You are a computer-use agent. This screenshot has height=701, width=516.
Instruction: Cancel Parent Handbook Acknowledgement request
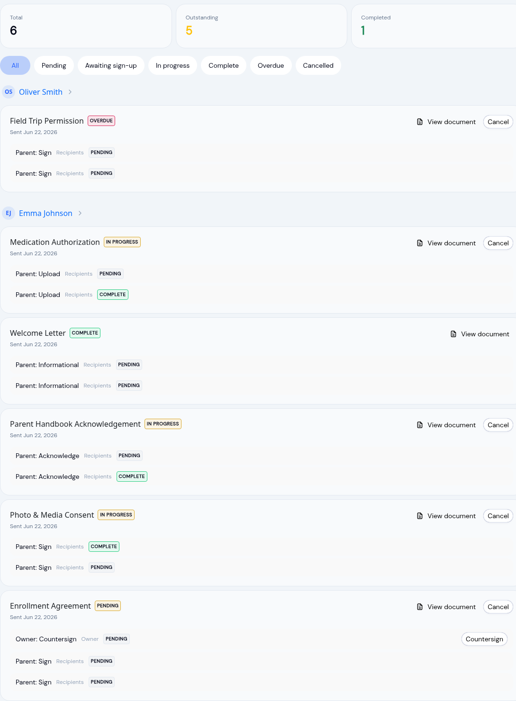click(x=498, y=425)
